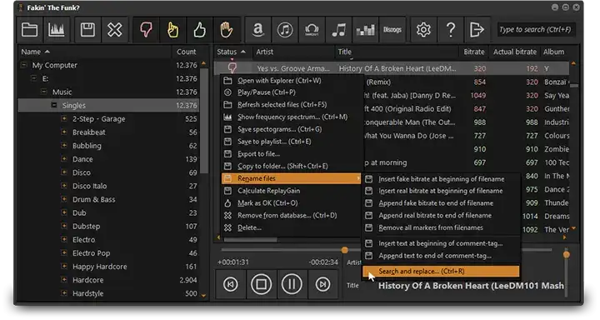Choose Insert text at beginning of comment-tag
The image size is (600, 320).
[441, 243]
